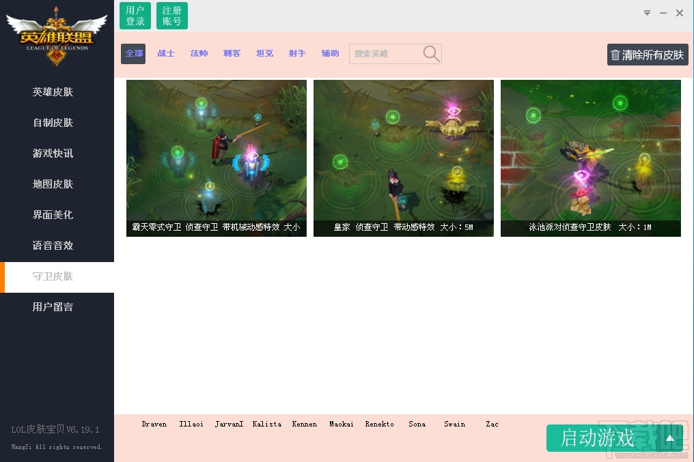This screenshot has height=462, width=694.
Task: Click Sona in the bottom list
Action: (417, 424)
